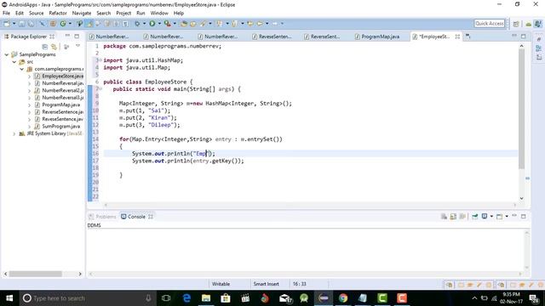Click the Back navigation arrow in toolbar

coord(260,24)
